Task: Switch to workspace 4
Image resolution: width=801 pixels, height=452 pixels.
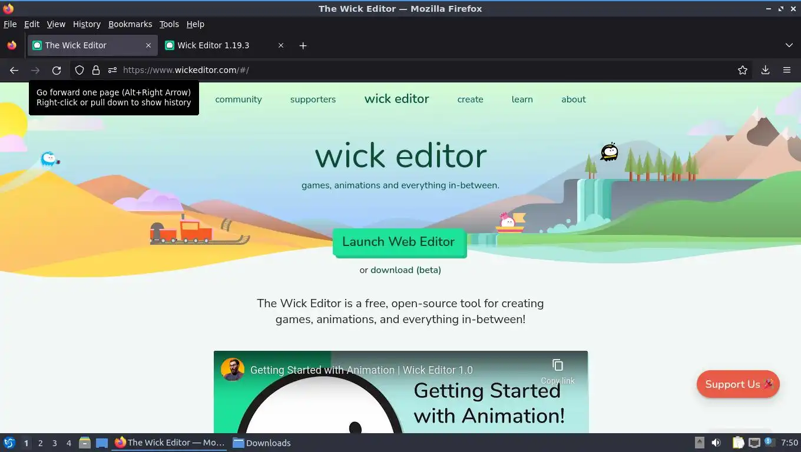Action: (68, 443)
